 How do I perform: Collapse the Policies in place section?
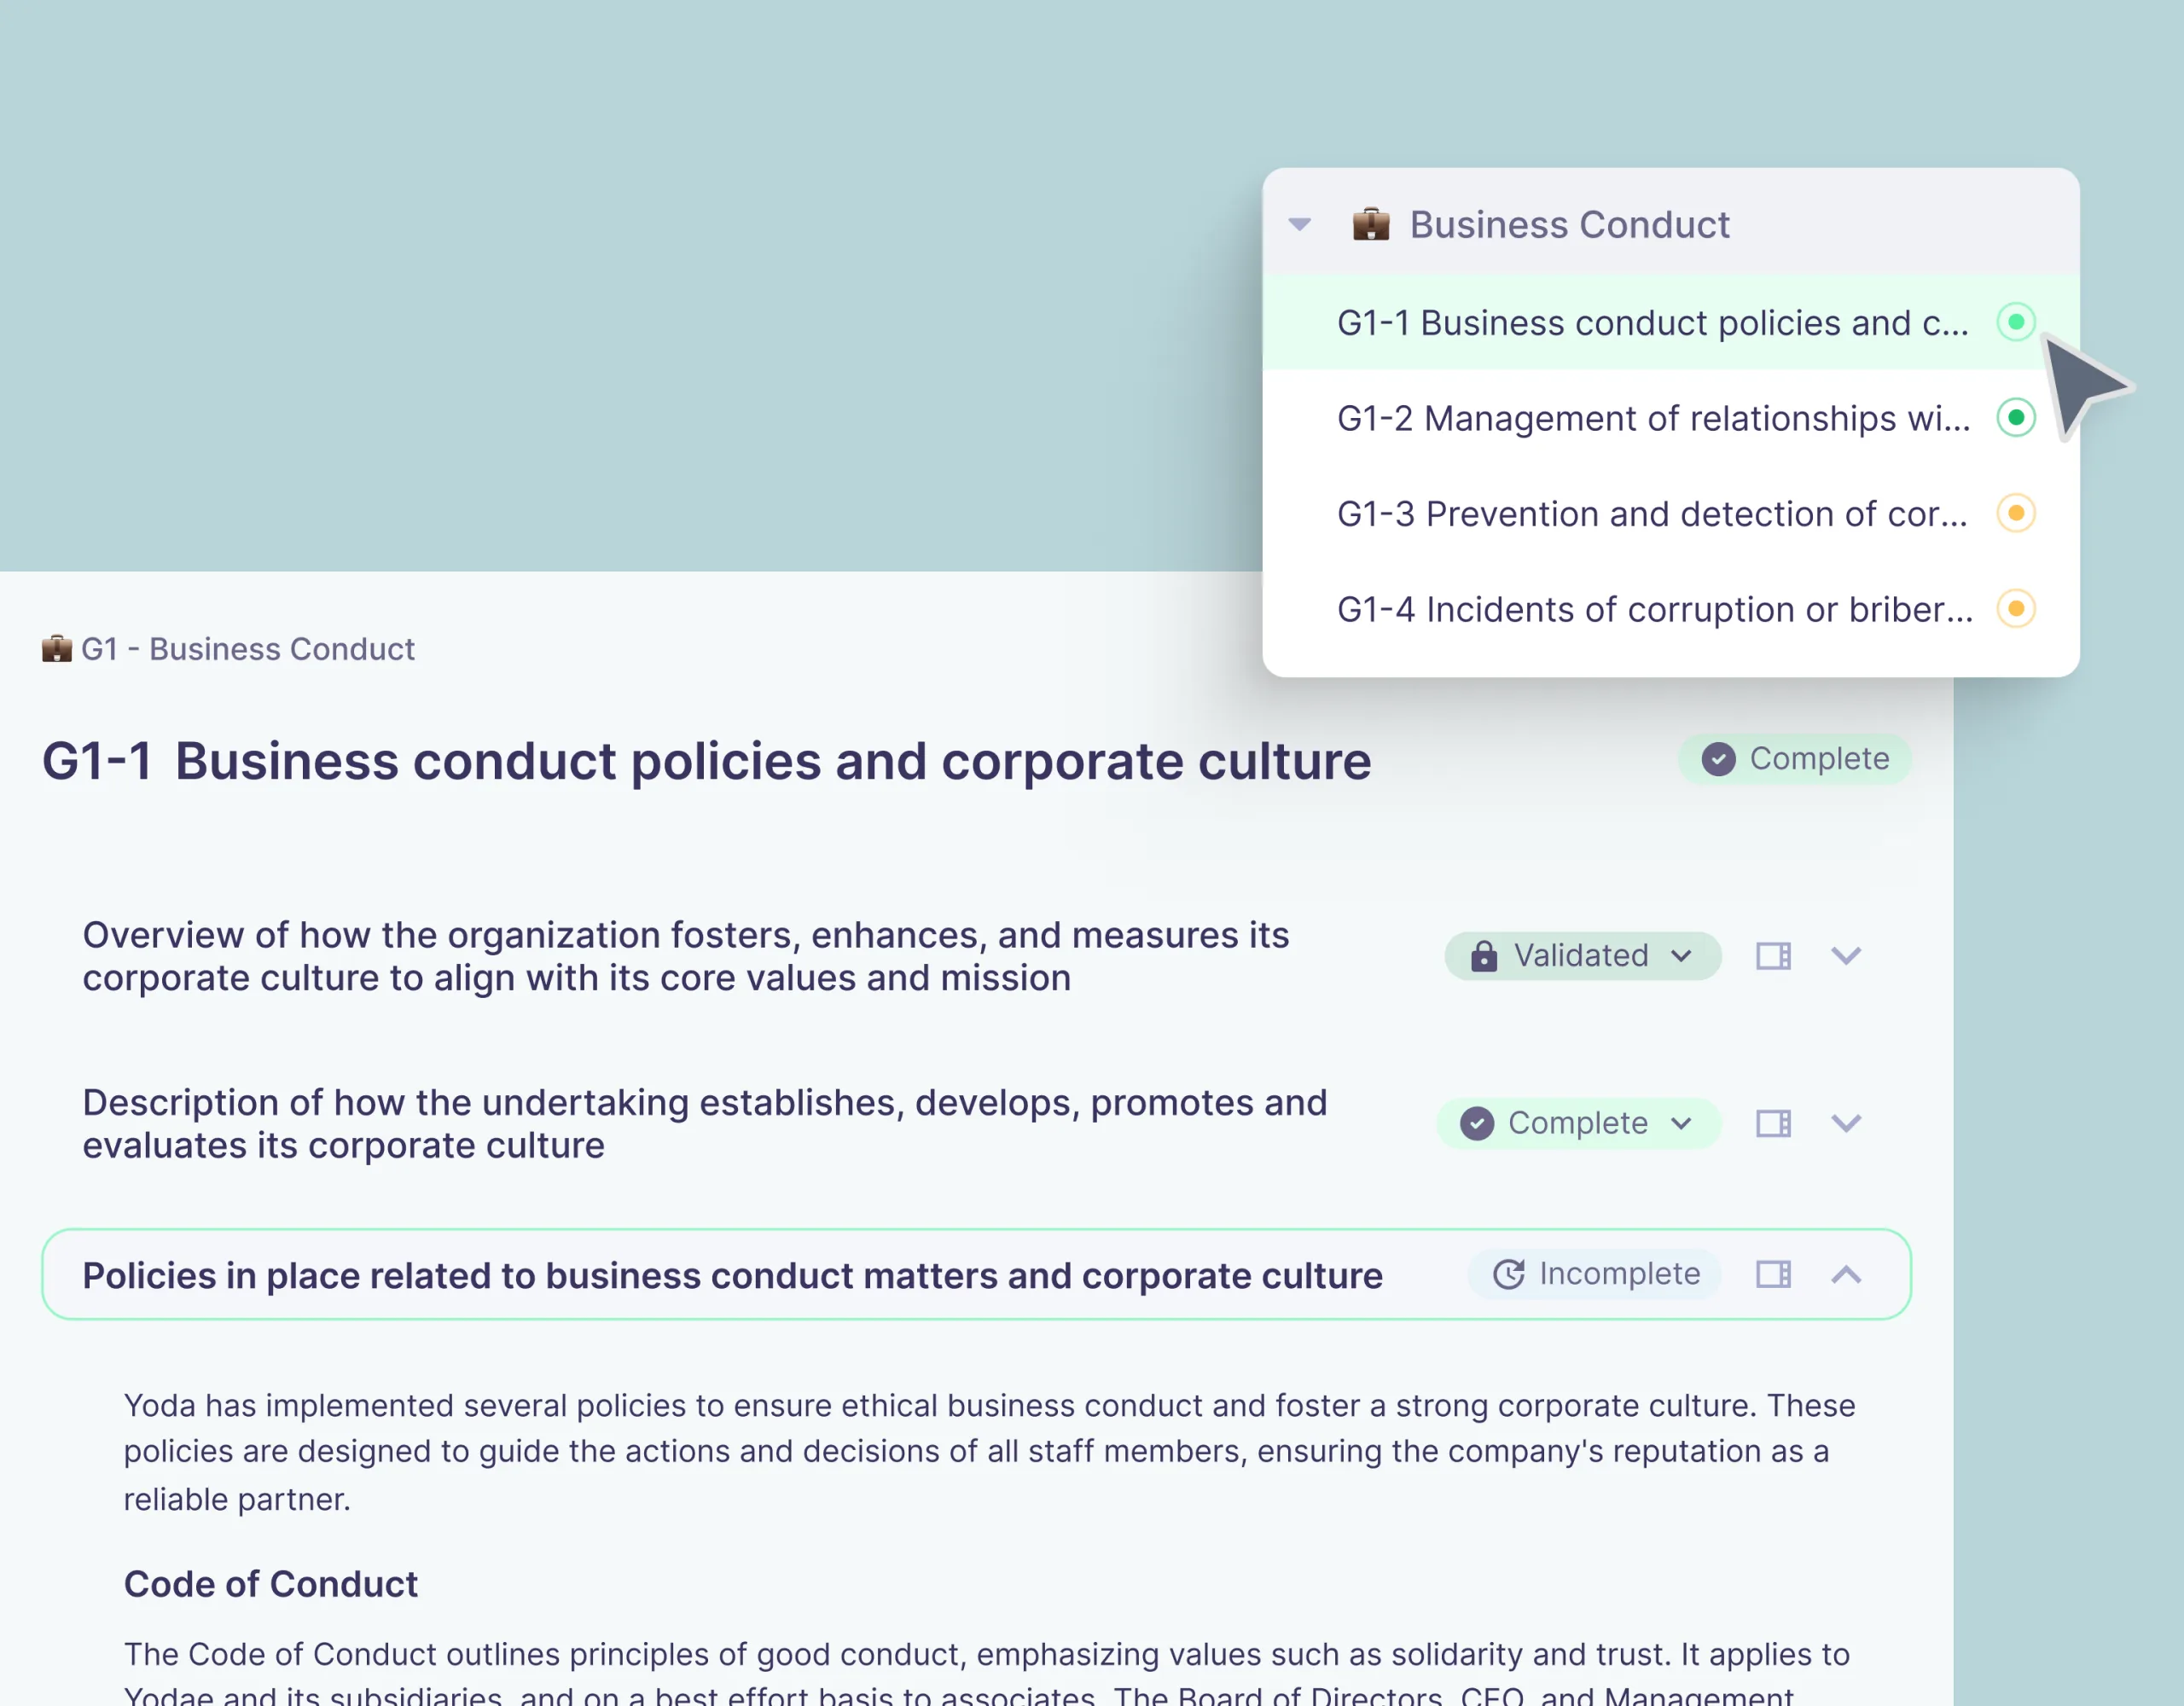(x=1846, y=1274)
